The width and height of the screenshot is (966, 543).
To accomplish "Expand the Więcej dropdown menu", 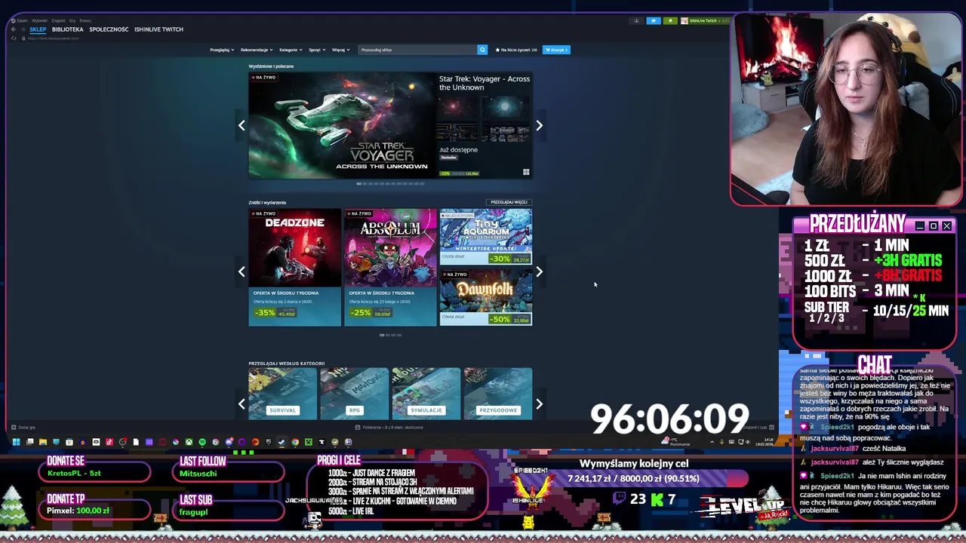I will coord(340,50).
